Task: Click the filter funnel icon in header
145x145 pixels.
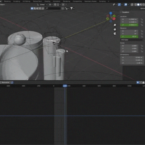Action: coord(71,8)
